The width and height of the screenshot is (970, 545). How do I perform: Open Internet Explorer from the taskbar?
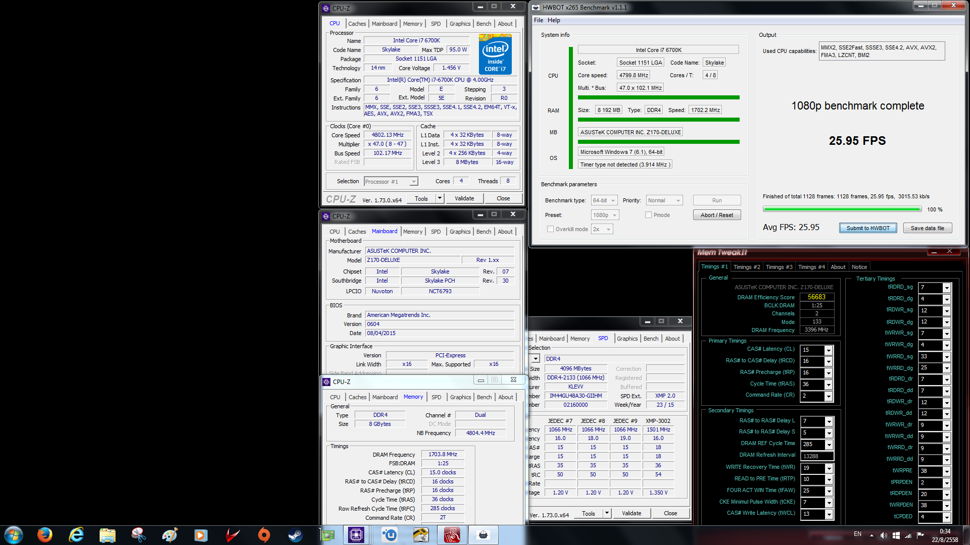[x=76, y=535]
